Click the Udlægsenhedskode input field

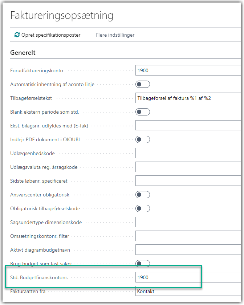[188, 153]
